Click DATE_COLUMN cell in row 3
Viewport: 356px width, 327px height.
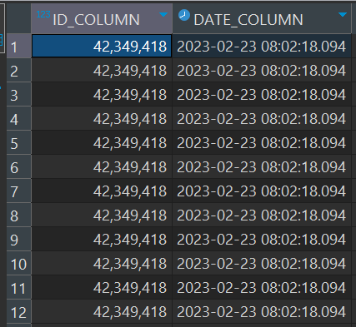(x=262, y=94)
